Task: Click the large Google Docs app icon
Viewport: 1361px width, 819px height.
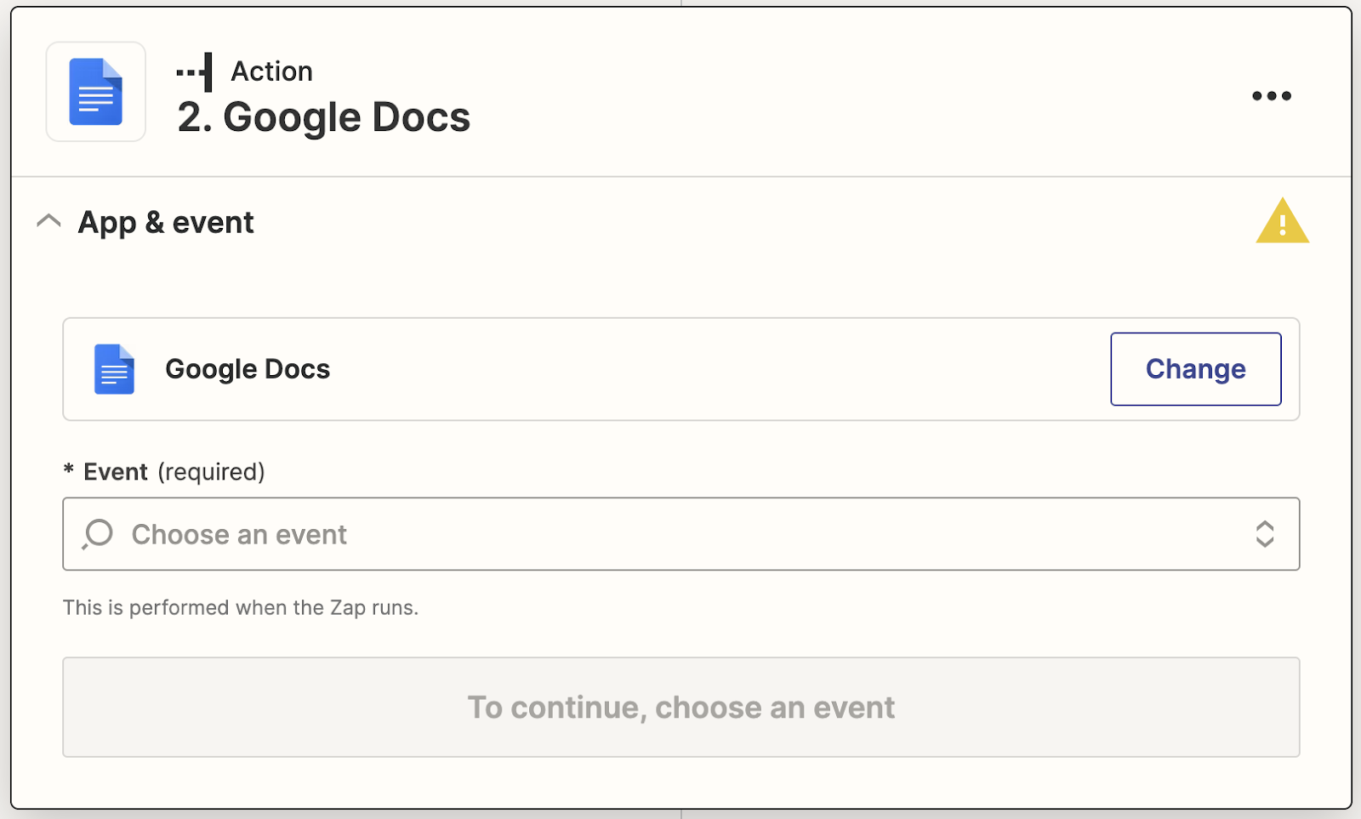Action: coord(95,91)
